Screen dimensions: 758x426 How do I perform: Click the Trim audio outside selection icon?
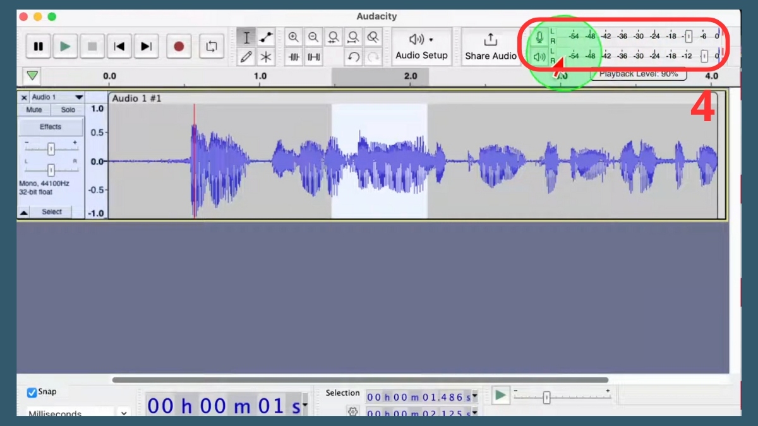294,57
